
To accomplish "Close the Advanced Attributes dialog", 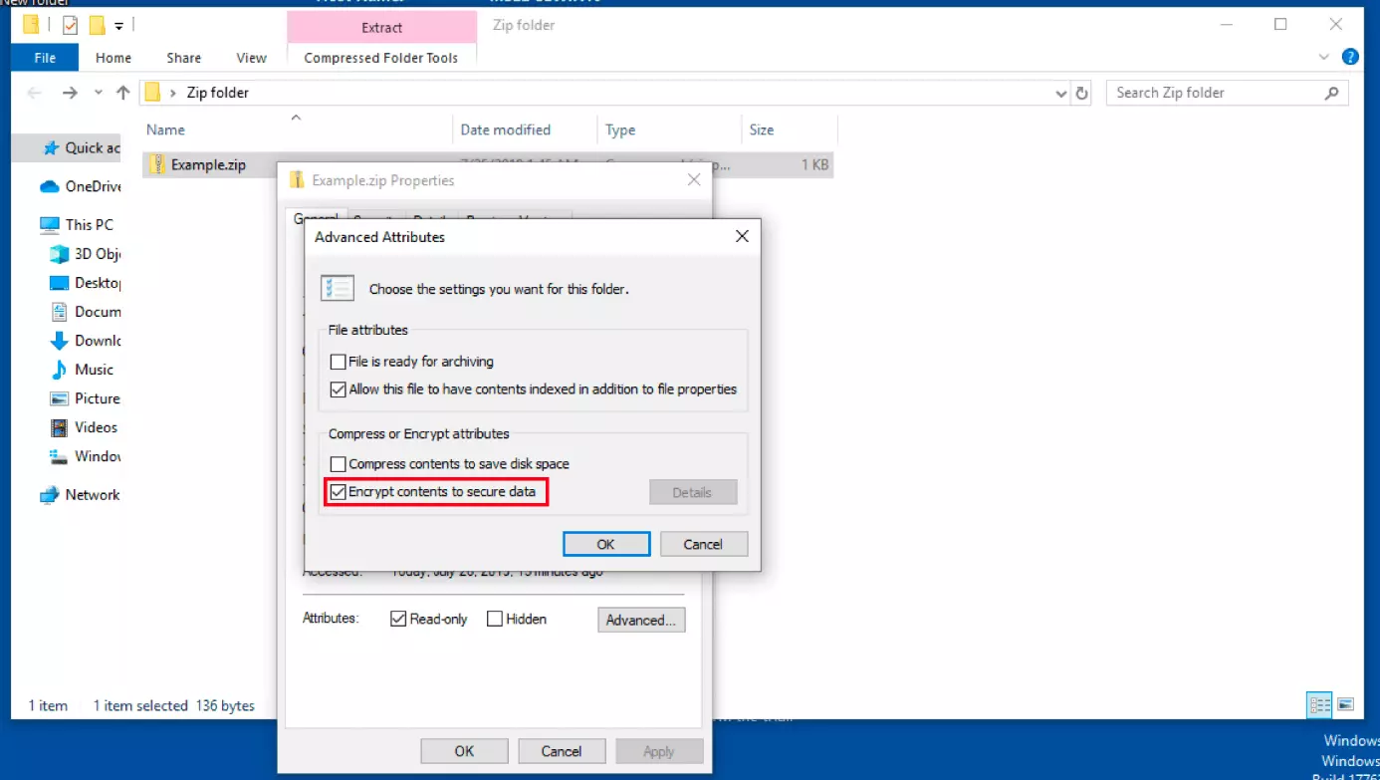I will tap(741, 237).
